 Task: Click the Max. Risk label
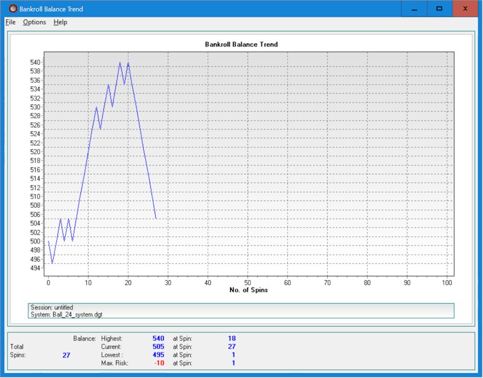(115, 364)
